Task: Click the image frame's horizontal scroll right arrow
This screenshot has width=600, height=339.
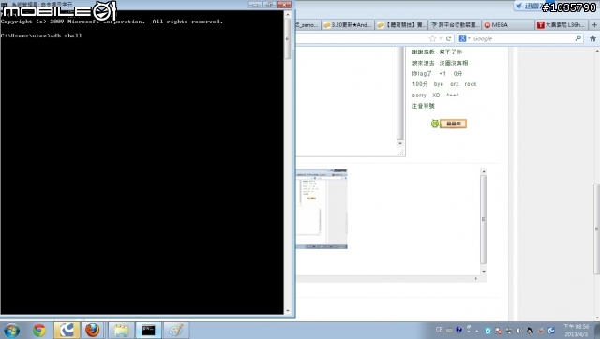Action: pos(476,279)
